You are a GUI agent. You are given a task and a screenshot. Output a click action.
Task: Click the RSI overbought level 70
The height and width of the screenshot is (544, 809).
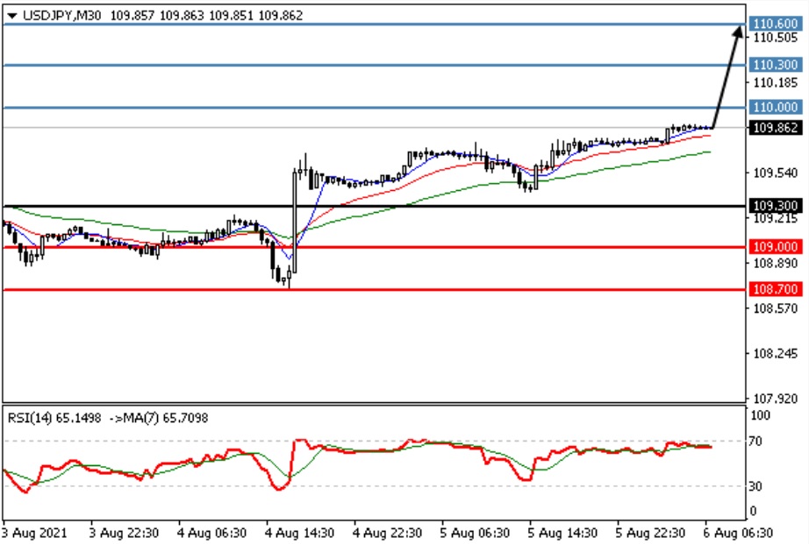click(x=755, y=442)
